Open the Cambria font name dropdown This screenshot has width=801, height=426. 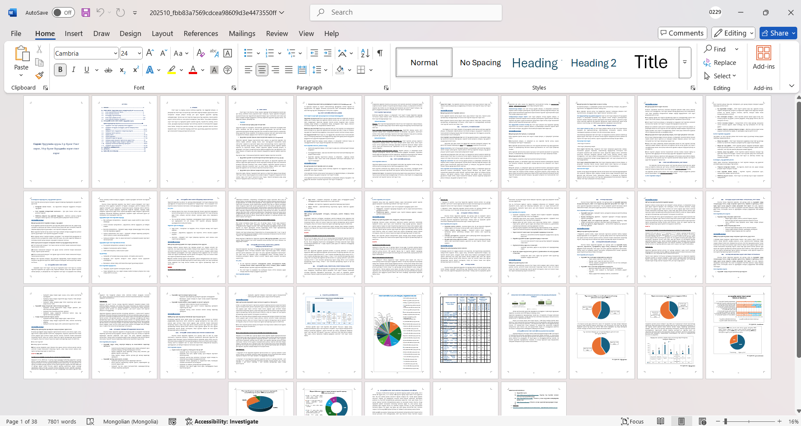(116, 54)
